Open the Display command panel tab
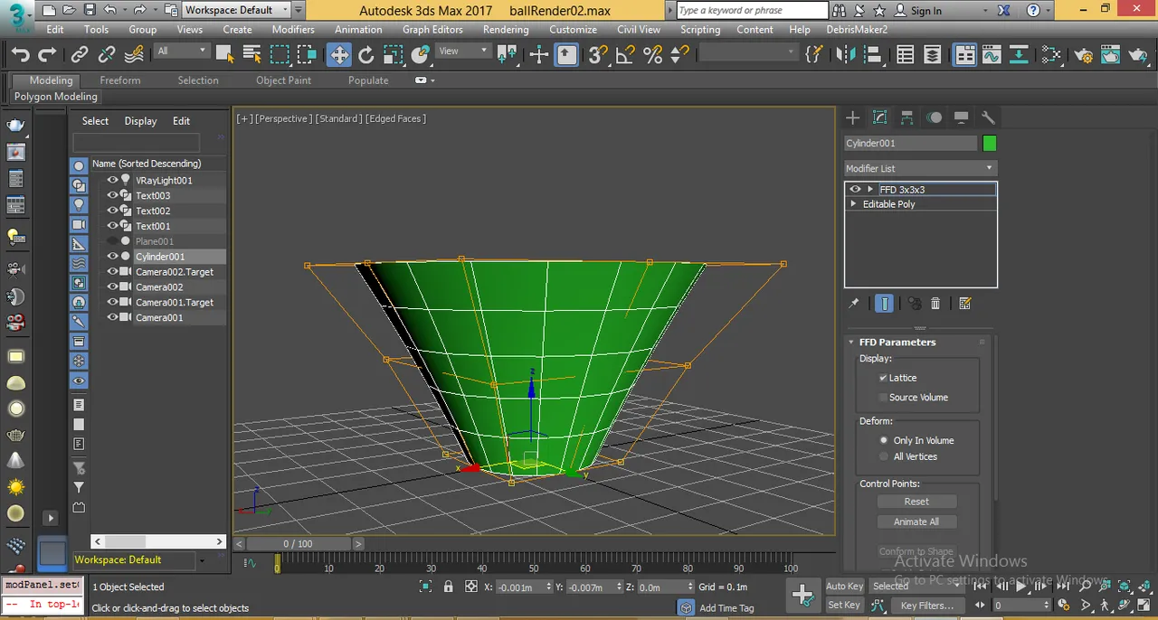This screenshot has height=620, width=1158. tap(961, 117)
